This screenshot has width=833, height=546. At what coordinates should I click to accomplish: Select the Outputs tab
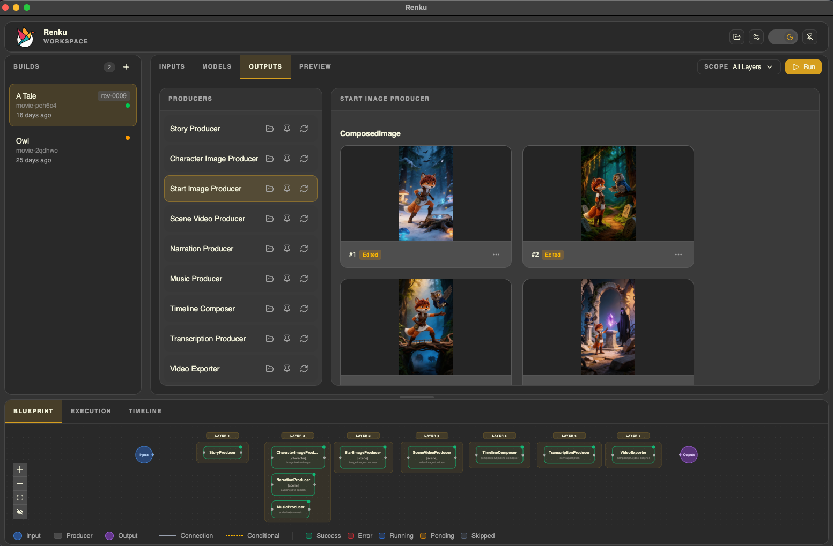click(x=266, y=67)
